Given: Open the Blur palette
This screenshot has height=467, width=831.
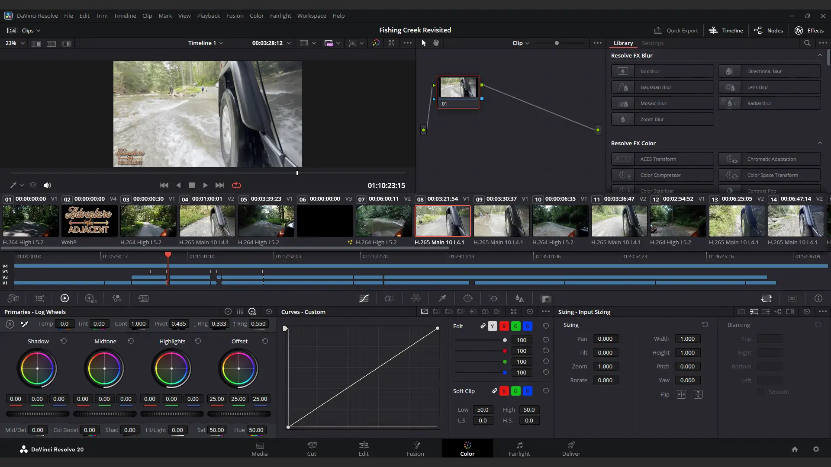Looking at the screenshot, I should [520, 298].
